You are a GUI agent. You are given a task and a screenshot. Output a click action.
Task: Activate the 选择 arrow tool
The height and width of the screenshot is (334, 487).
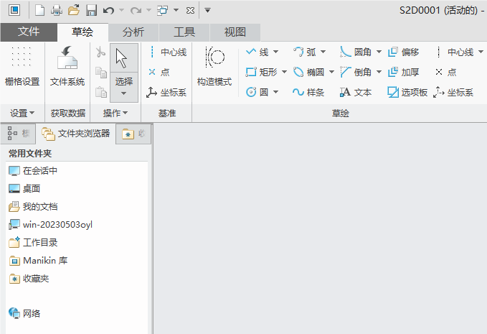pyautogui.click(x=124, y=65)
